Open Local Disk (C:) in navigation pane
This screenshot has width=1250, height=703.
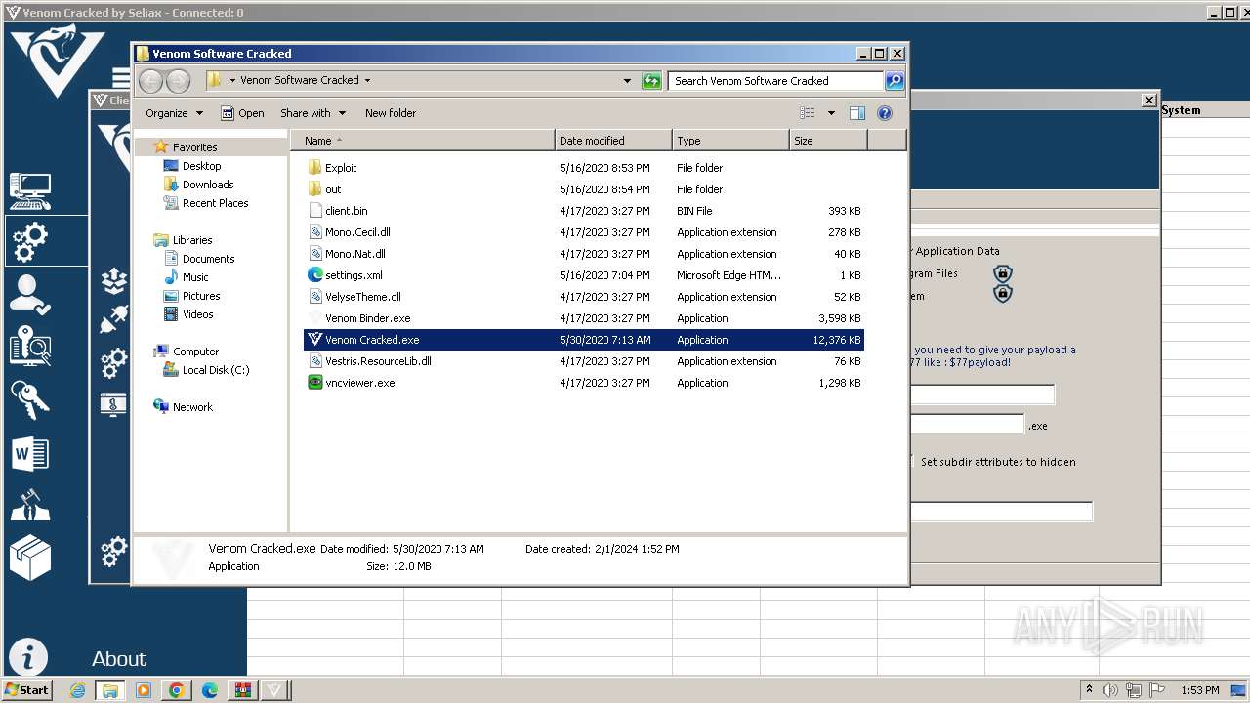coord(215,370)
